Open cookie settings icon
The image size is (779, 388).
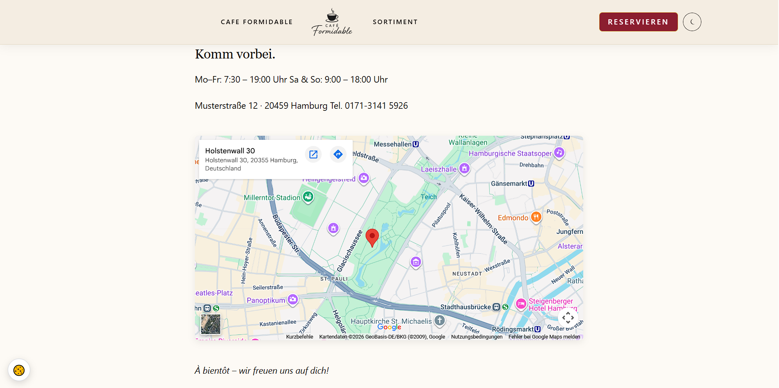[x=19, y=370]
